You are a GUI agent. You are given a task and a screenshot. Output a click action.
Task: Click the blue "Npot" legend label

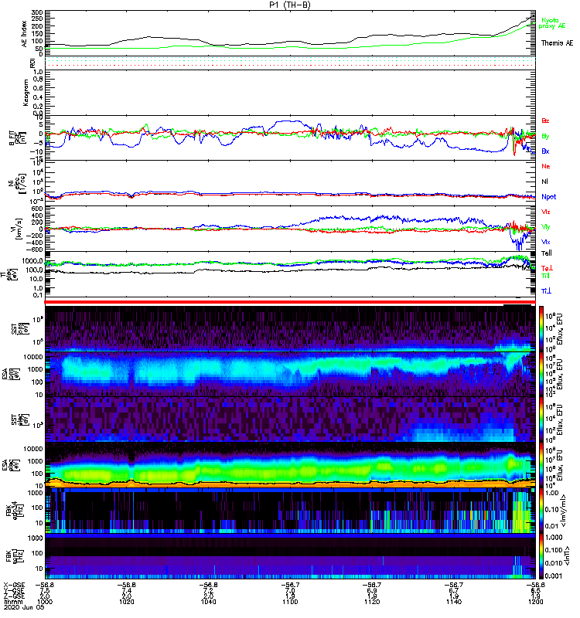coord(549,197)
